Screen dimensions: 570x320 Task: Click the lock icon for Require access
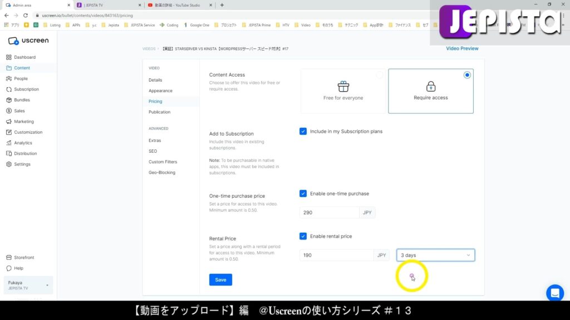431,86
